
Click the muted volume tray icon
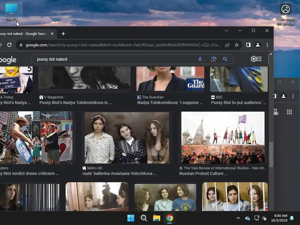tap(265, 218)
